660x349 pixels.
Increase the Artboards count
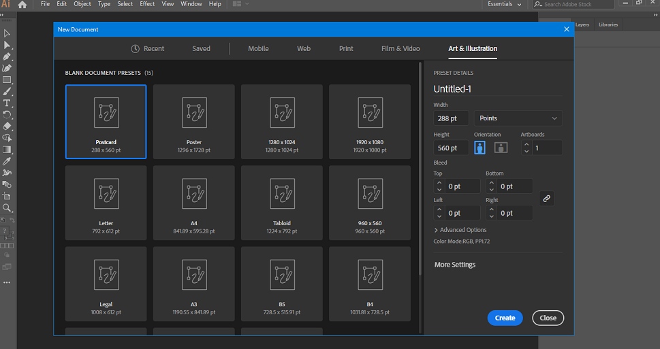[x=526, y=144]
